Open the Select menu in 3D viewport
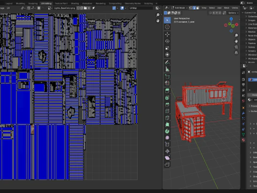The height and width of the screenshot is (193, 257). [212, 8]
